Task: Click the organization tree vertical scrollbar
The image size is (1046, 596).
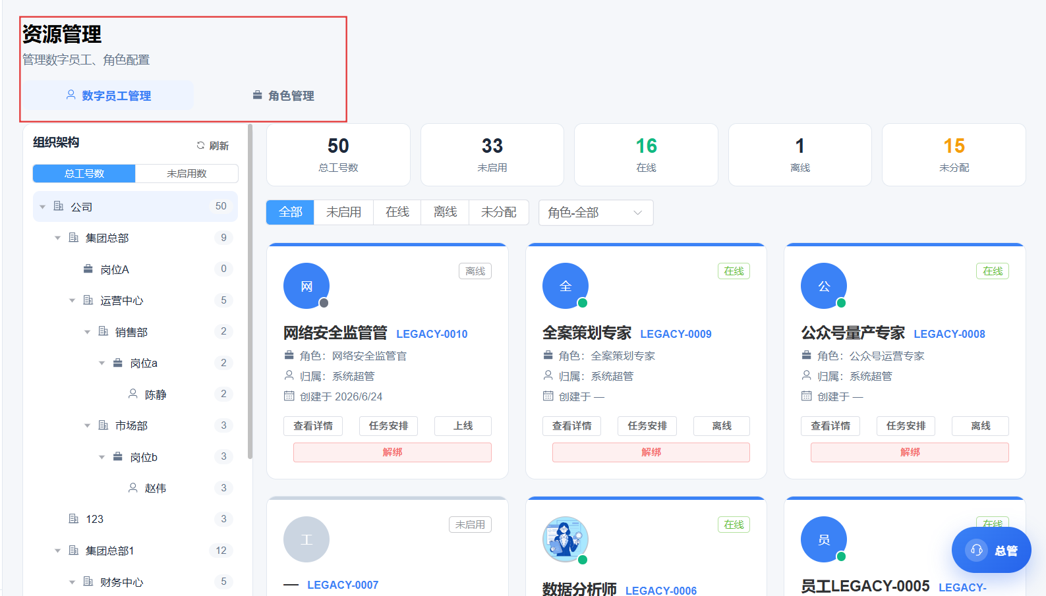Action: pos(250,291)
